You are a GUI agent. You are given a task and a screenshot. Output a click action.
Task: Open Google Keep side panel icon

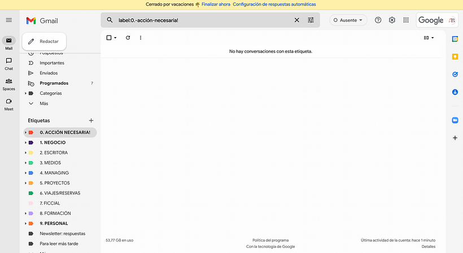click(x=455, y=56)
